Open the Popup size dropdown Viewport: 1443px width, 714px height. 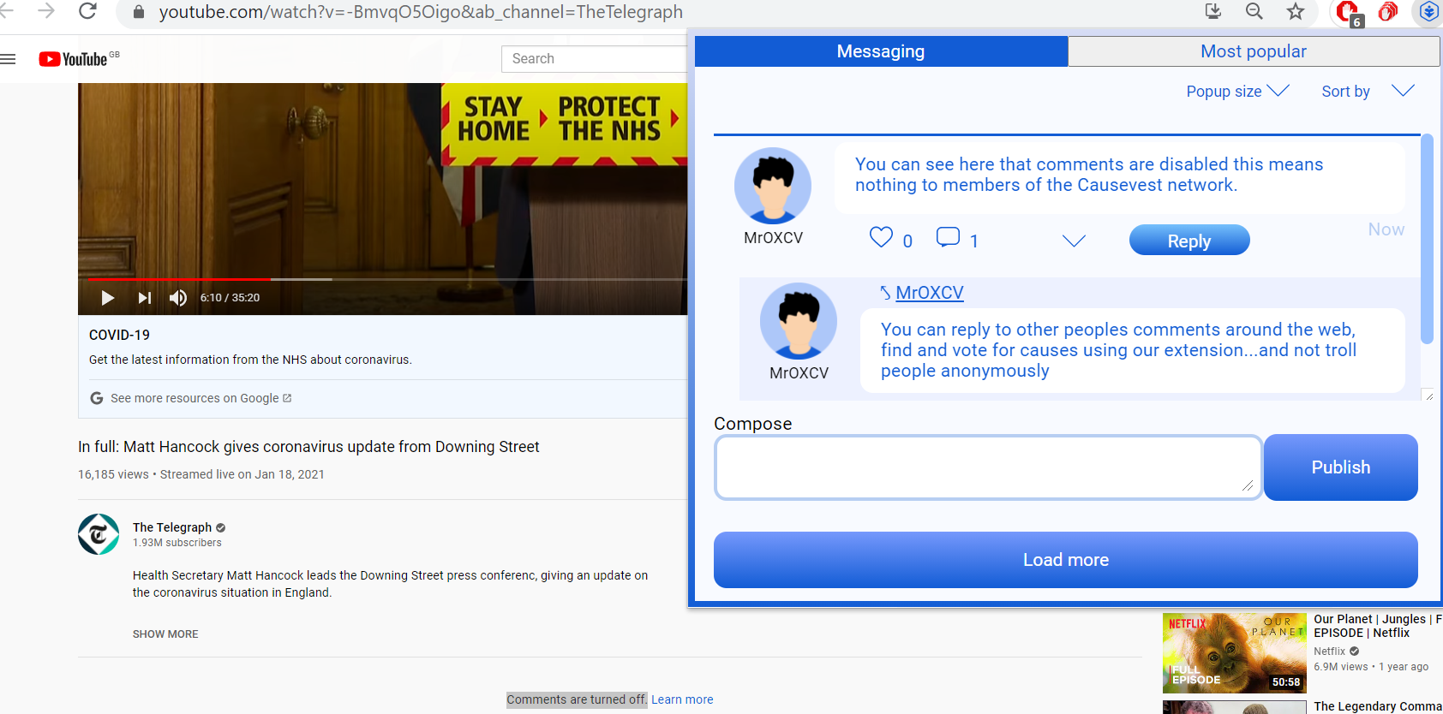point(1237,92)
